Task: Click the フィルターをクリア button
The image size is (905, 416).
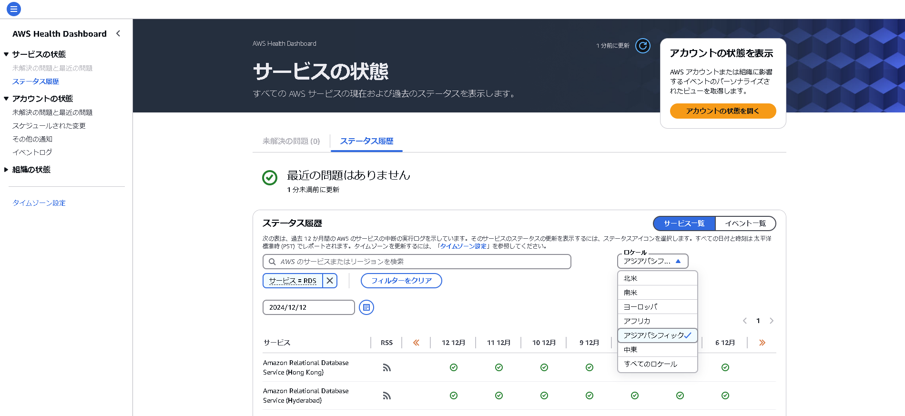Action: click(x=401, y=281)
